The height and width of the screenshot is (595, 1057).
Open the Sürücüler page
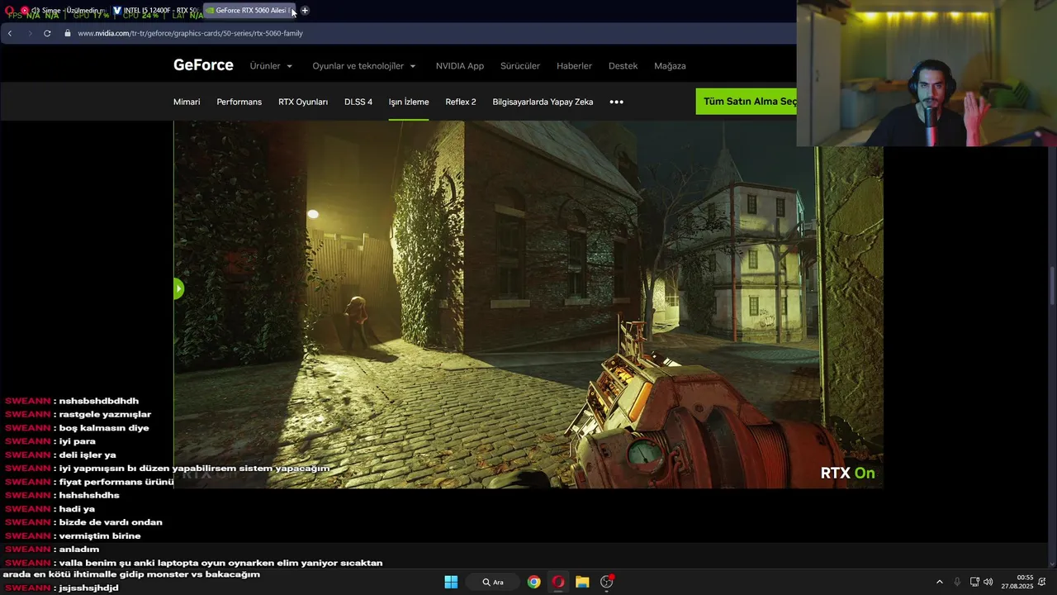pyautogui.click(x=520, y=66)
